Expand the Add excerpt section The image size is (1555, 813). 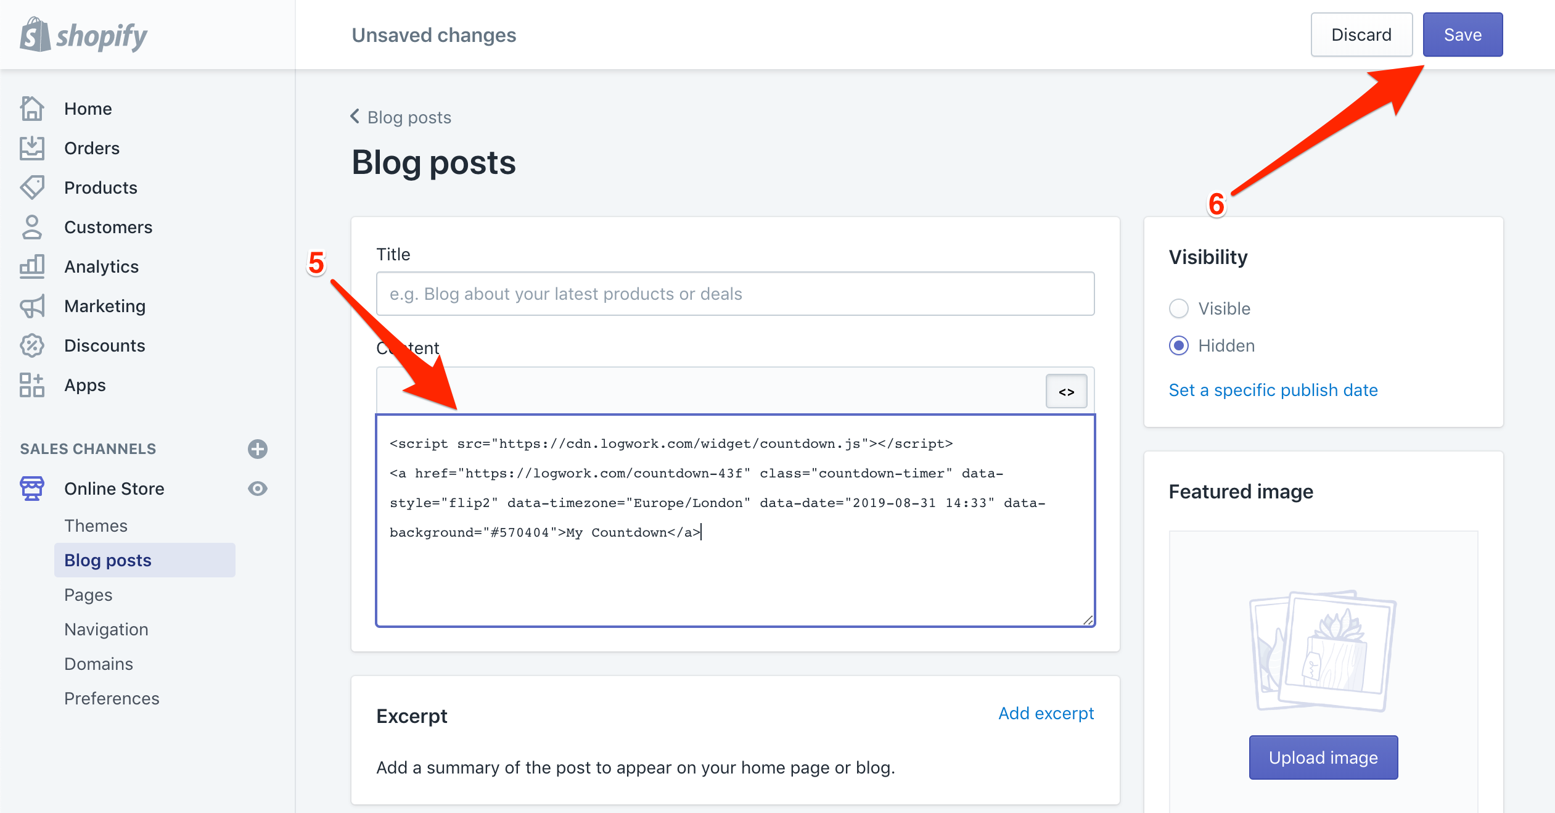point(1047,713)
